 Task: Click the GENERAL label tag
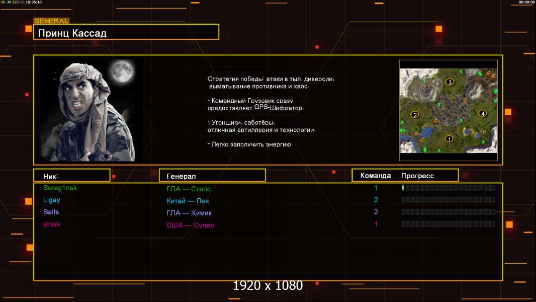coord(51,21)
